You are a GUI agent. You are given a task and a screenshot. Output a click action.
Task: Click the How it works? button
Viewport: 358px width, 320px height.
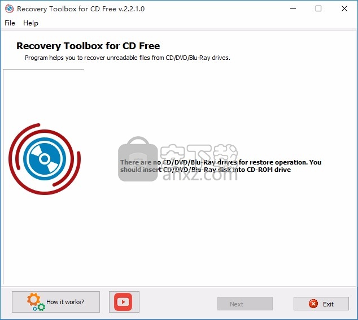click(x=56, y=302)
